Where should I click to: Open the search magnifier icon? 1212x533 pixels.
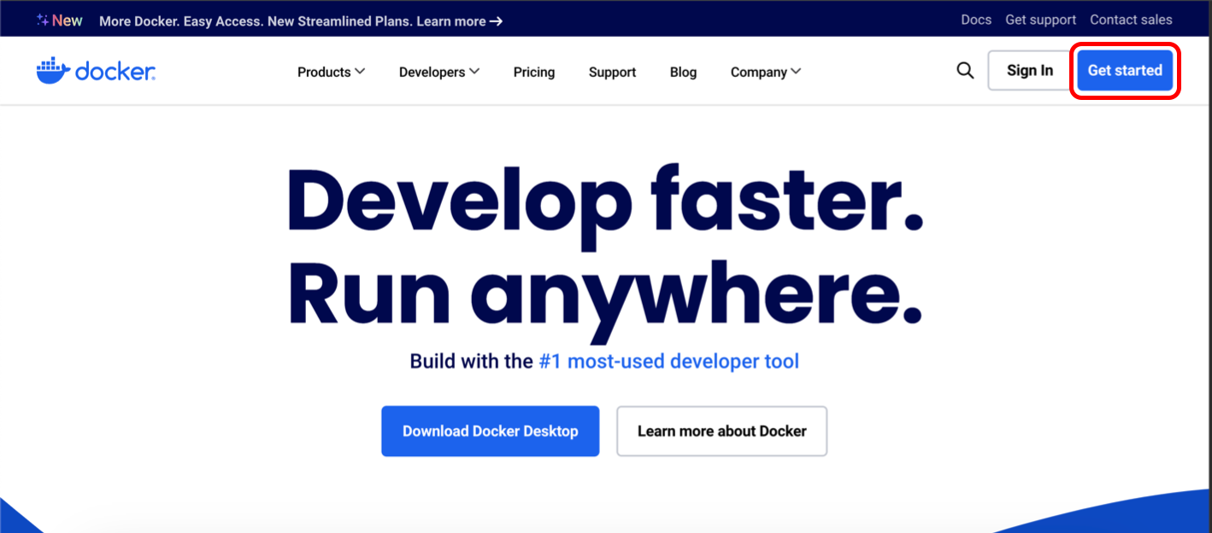[x=965, y=70]
